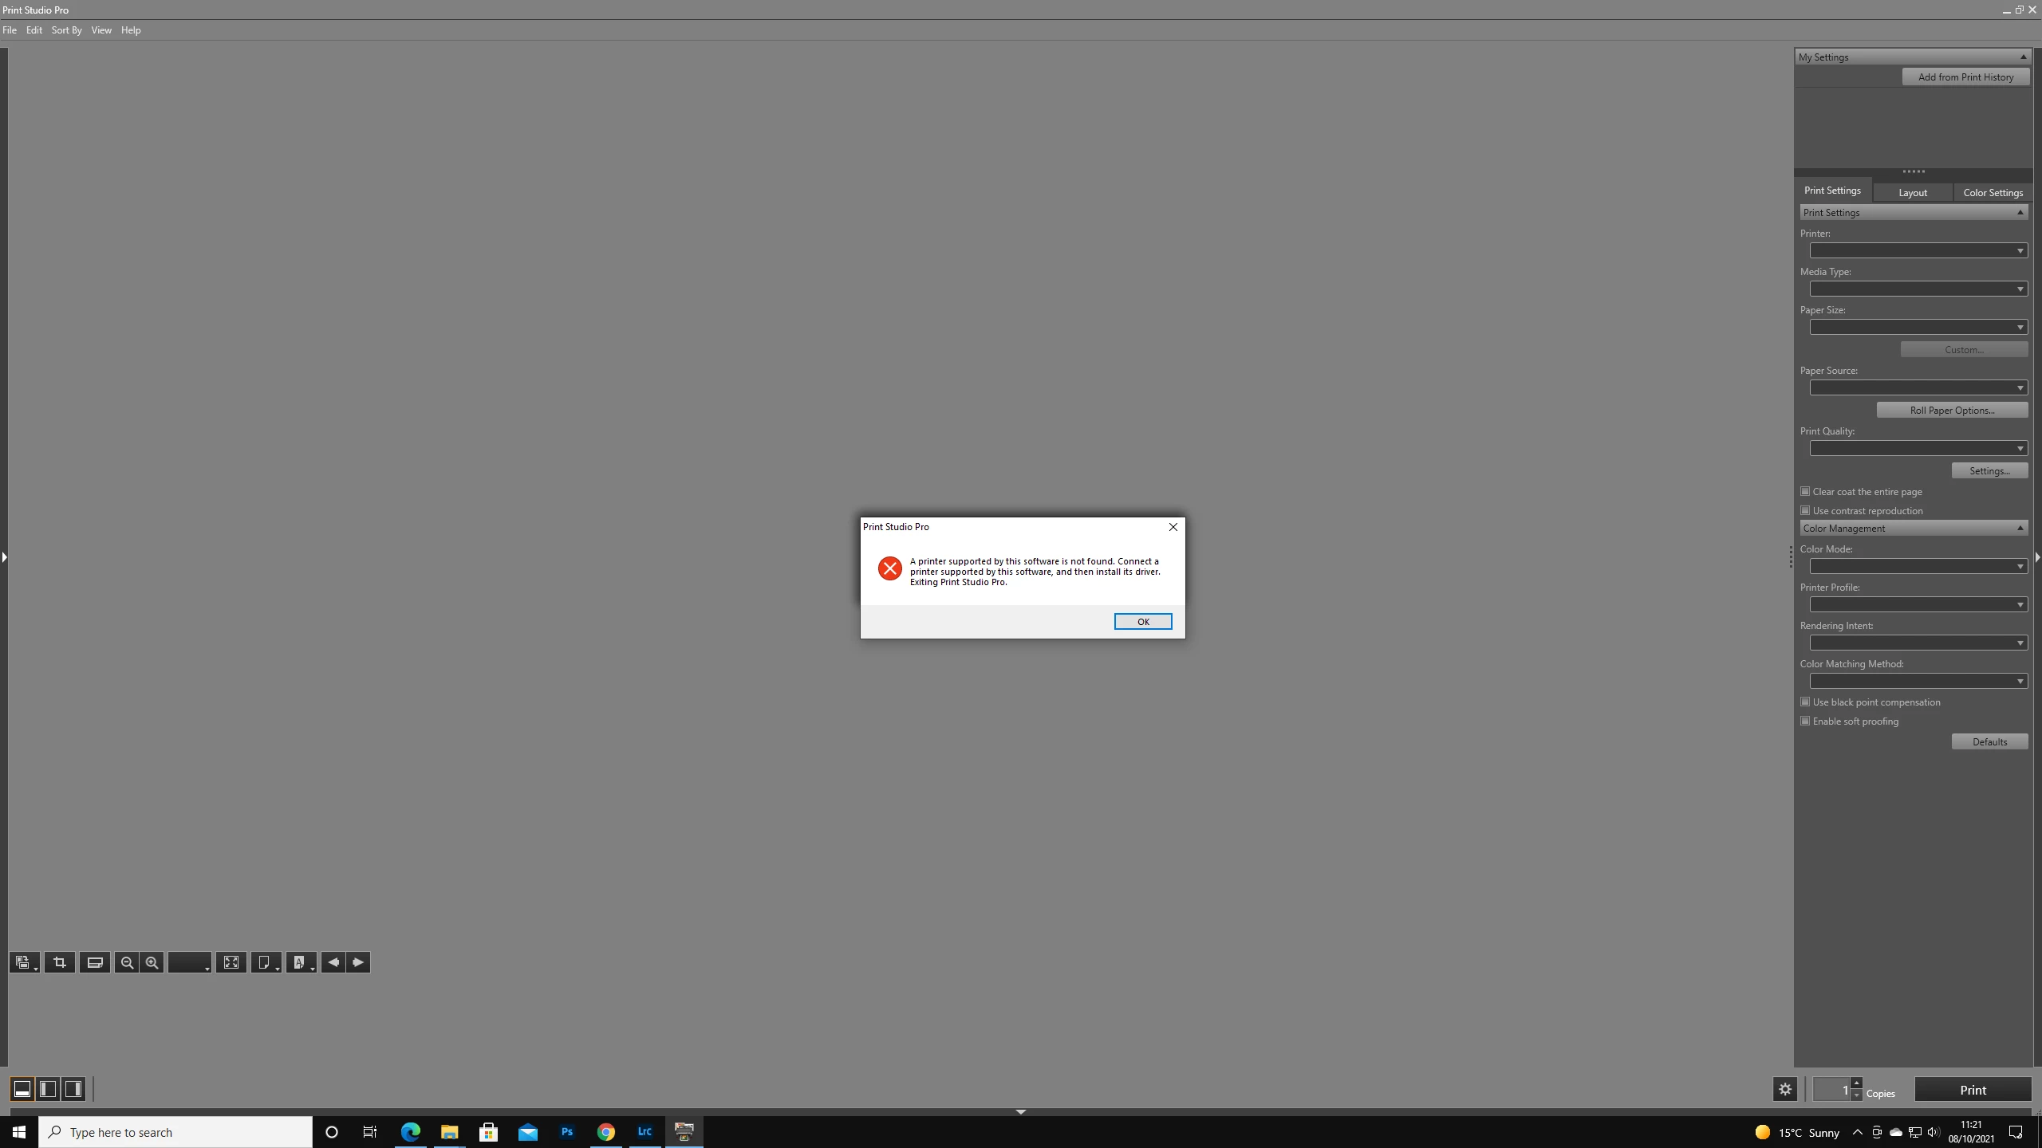Viewport: 2042px width, 1148px height.
Task: Open Photoshop from the taskbar
Action: click(567, 1131)
